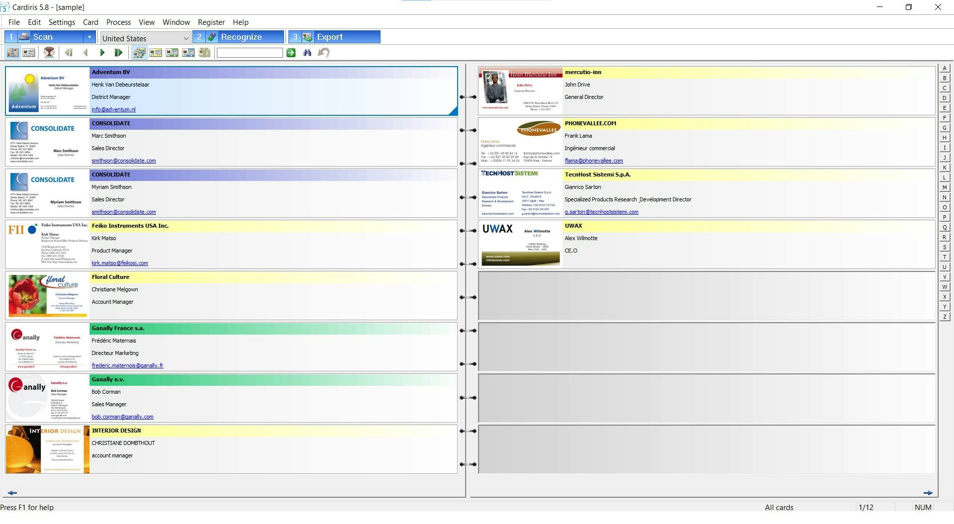Jump to index letter C tab

[x=944, y=88]
